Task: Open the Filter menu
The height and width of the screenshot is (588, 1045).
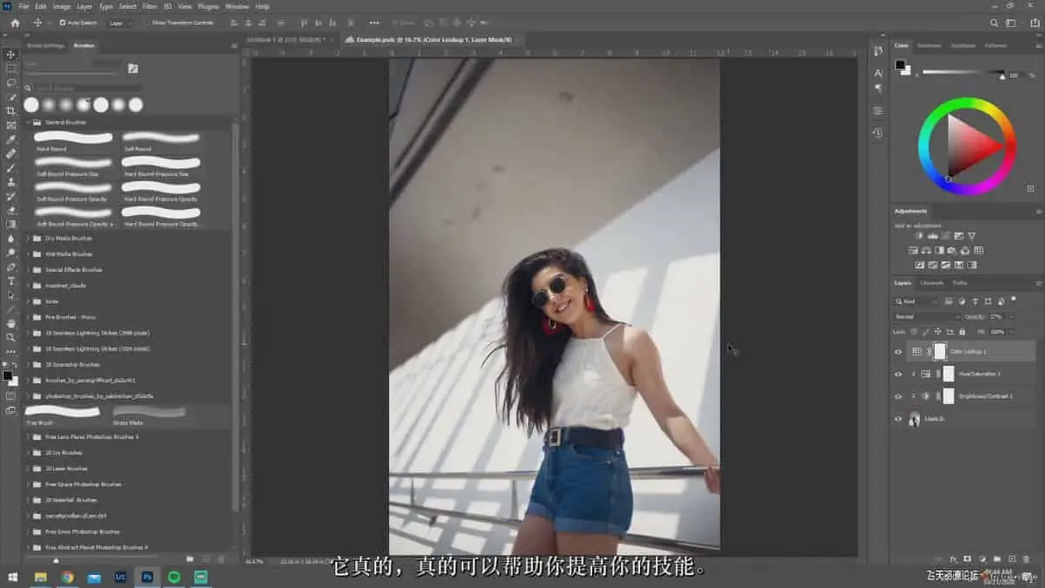Action: (x=150, y=6)
